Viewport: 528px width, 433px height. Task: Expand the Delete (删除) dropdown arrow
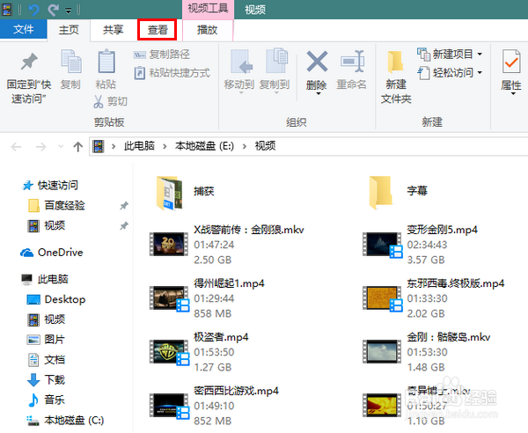(x=318, y=93)
